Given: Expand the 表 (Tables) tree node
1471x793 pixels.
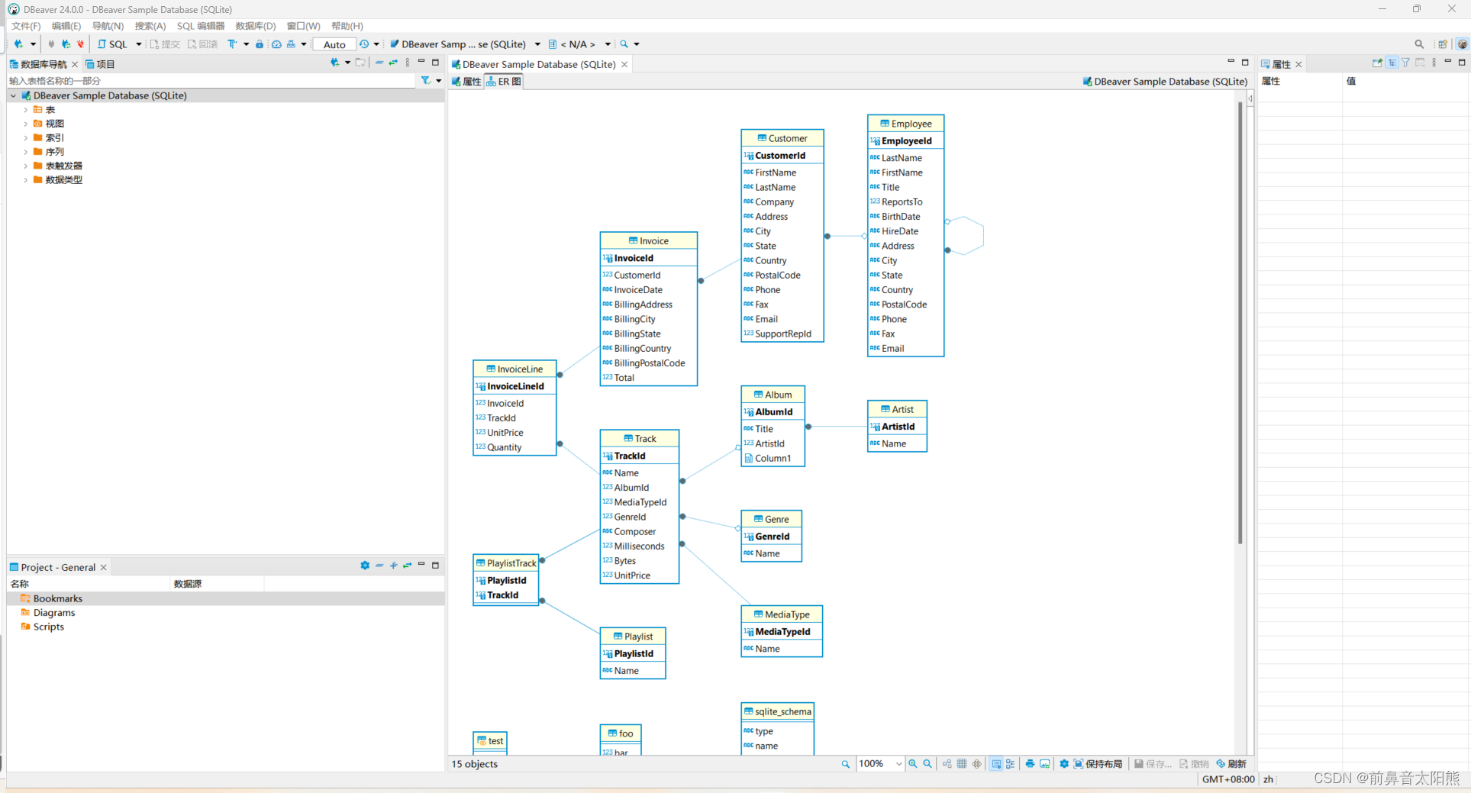Looking at the screenshot, I should [x=25, y=110].
